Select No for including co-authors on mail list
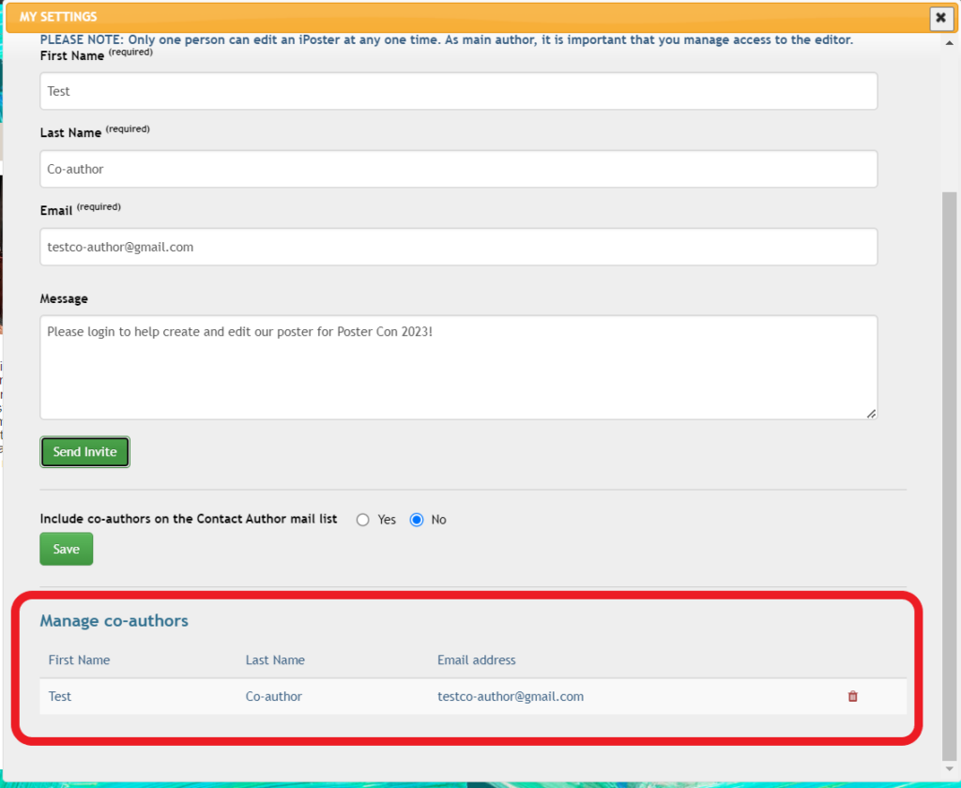961x788 pixels. point(414,519)
